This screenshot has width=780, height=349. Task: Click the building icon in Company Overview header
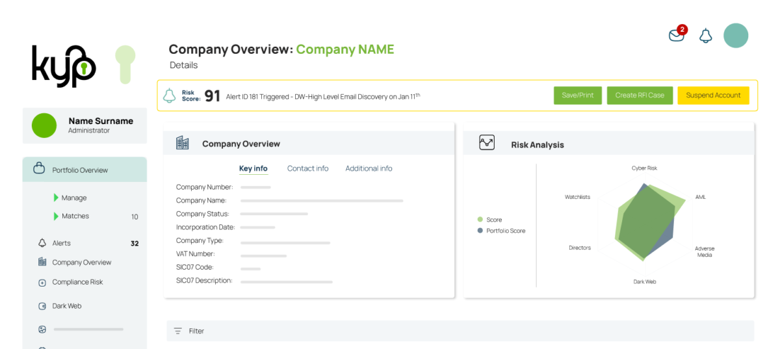point(183,143)
